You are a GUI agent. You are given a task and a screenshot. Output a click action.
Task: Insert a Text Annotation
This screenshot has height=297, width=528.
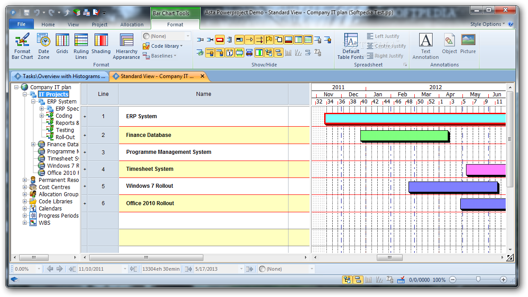pos(425,46)
